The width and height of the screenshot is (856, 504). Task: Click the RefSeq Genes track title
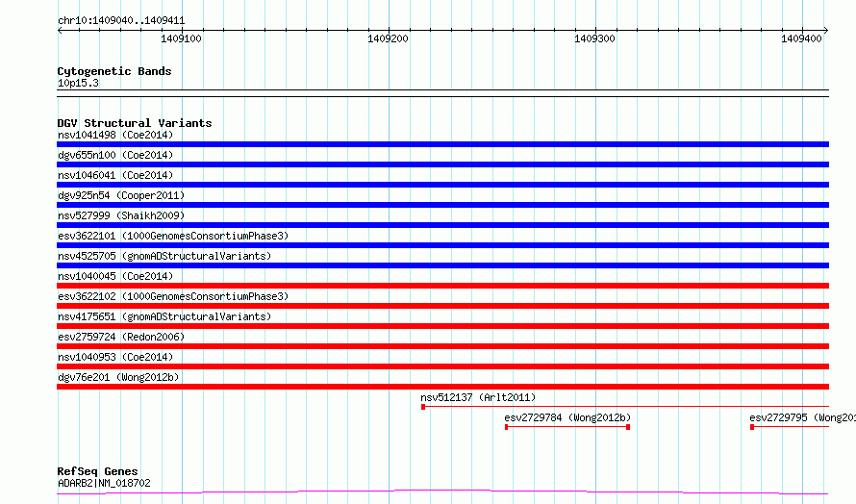tap(97, 471)
